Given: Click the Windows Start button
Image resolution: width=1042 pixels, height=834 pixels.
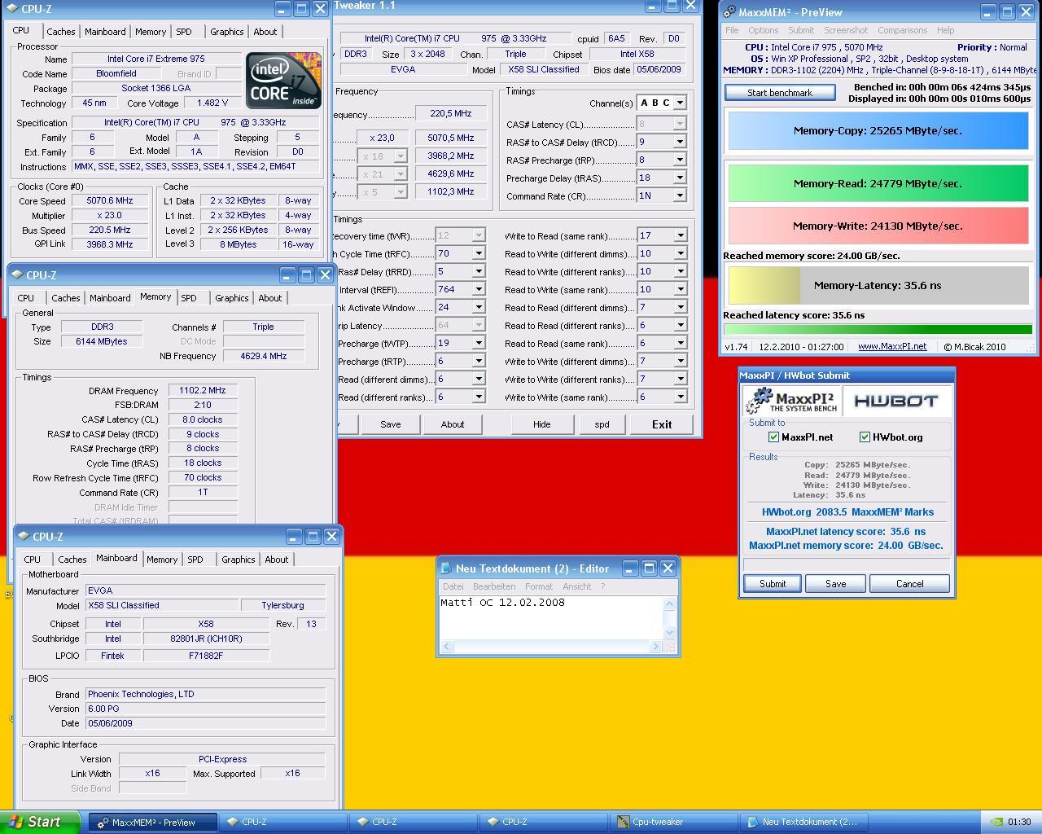Looking at the screenshot, I should [40, 822].
